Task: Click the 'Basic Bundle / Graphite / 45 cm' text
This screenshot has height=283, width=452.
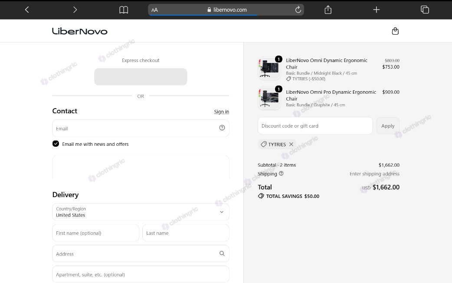Action: coord(315,105)
